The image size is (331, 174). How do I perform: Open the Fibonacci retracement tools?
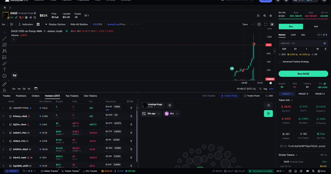(4, 45)
